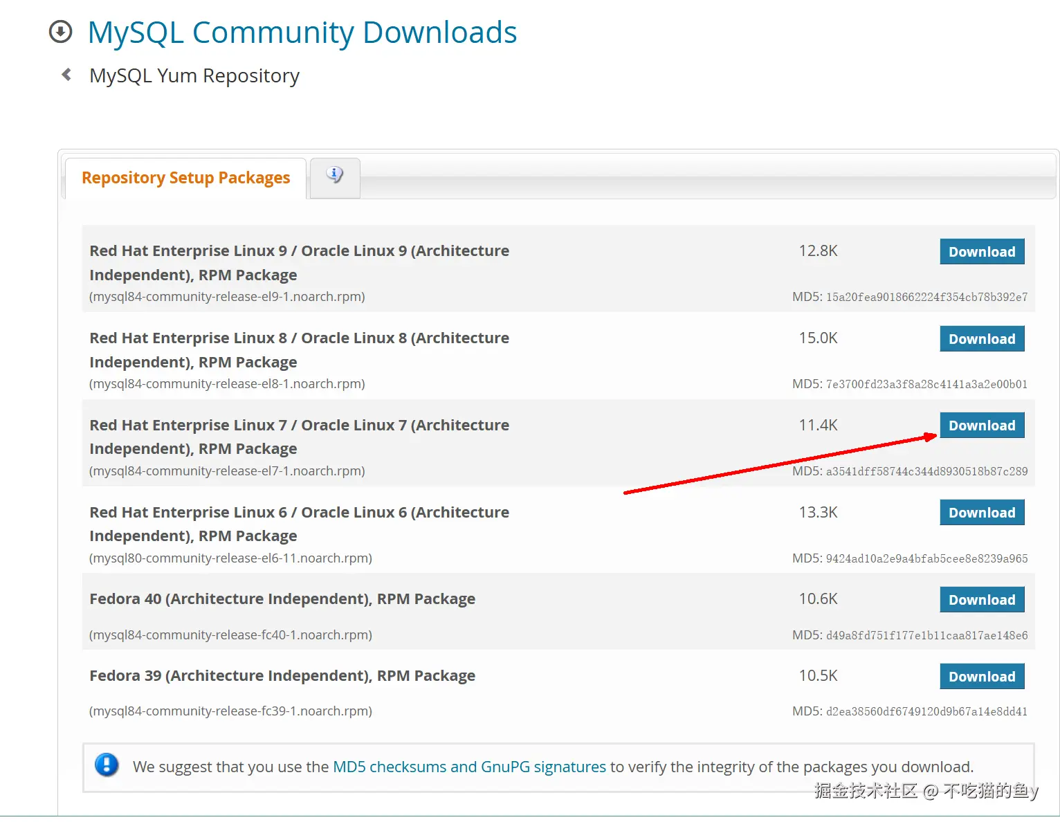The width and height of the screenshot is (1060, 822).
Task: Click the MySQL Yum Repository title
Action: click(x=194, y=75)
